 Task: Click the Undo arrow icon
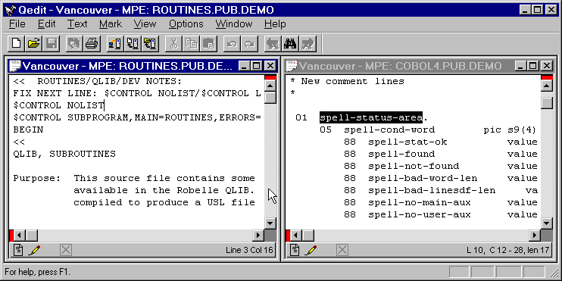[x=232, y=44]
